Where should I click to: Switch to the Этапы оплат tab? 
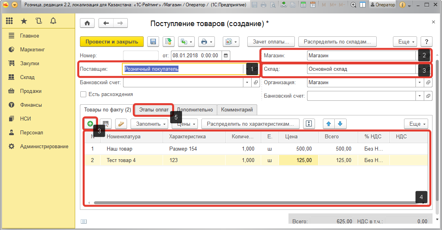tap(154, 109)
